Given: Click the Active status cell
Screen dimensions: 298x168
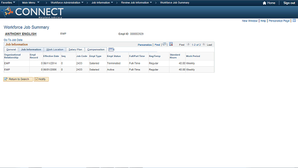Looking at the screenshot, I should (111, 70).
